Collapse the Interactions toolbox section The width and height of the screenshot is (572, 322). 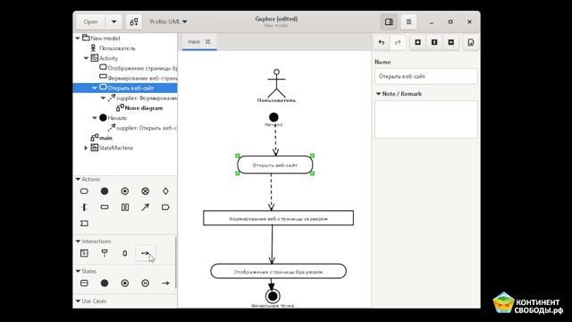[x=78, y=241]
